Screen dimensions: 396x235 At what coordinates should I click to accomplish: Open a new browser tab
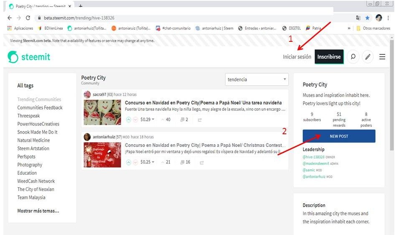[x=81, y=6]
